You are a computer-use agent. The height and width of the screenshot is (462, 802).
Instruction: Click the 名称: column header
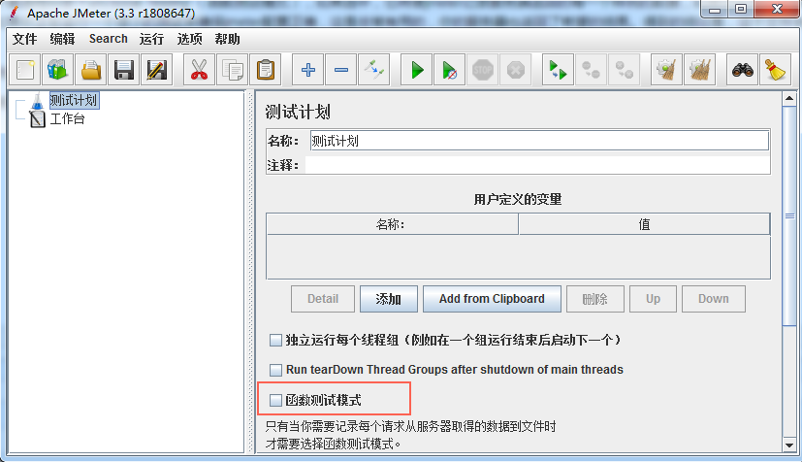pos(393,224)
